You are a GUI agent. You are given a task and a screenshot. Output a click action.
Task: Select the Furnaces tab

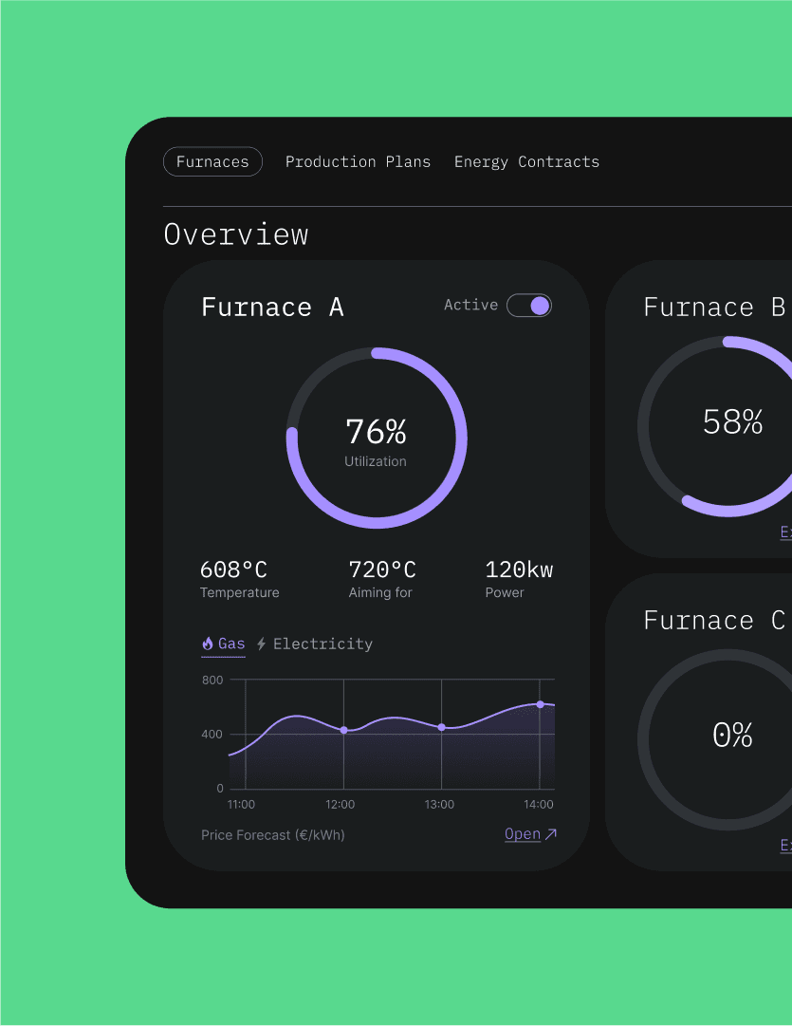[212, 161]
